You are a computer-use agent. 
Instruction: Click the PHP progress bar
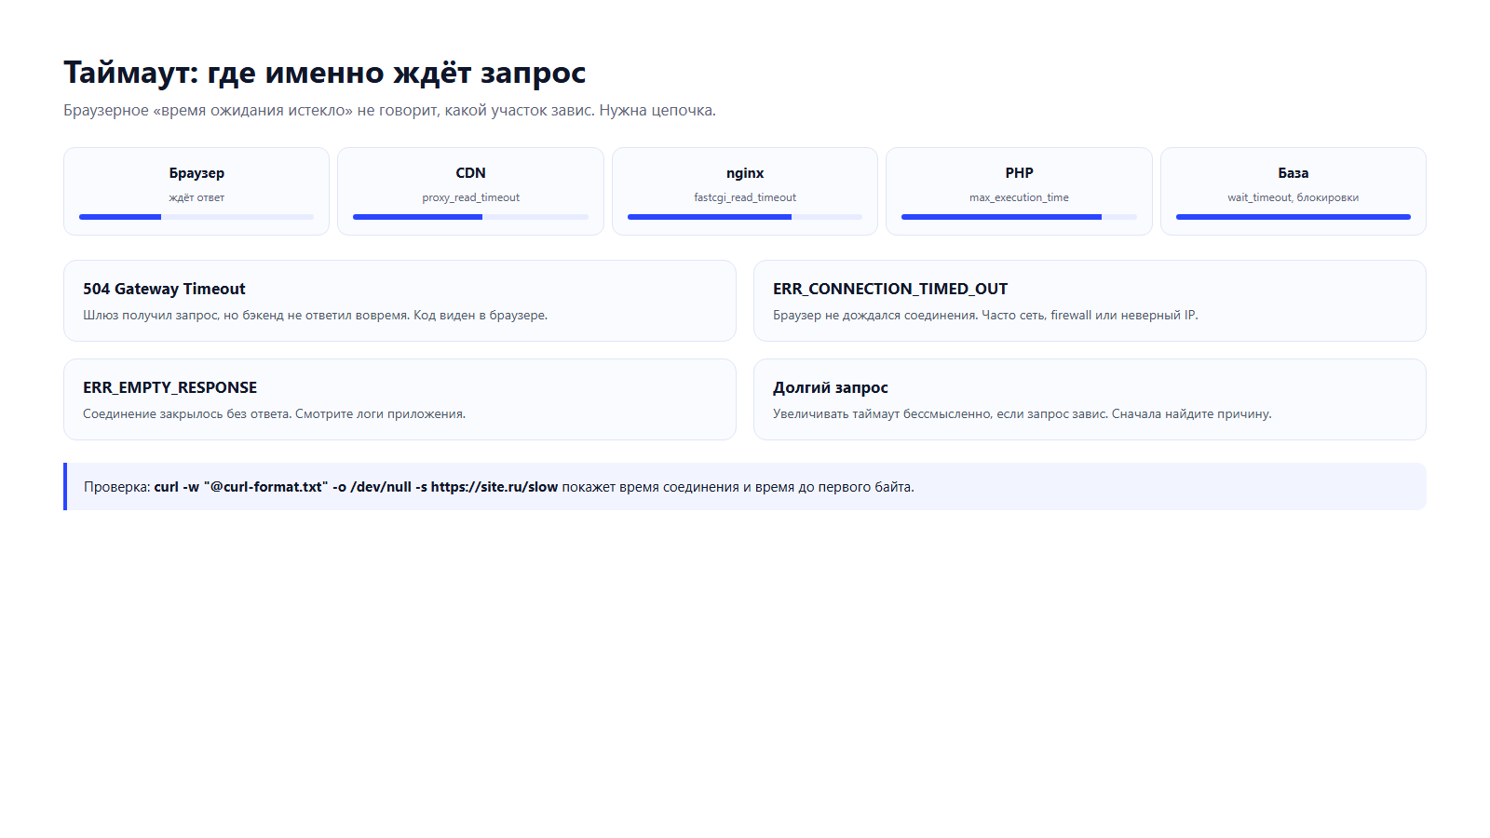[1019, 217]
